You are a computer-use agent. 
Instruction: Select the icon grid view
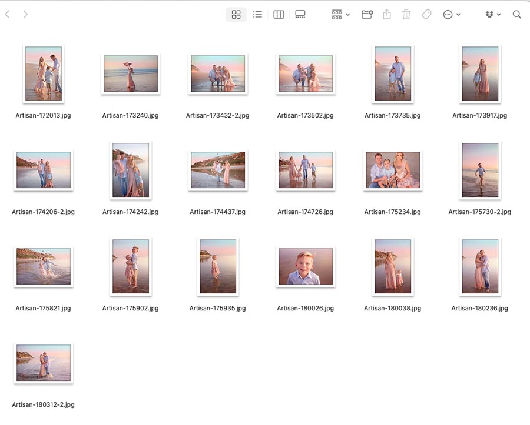tap(236, 14)
